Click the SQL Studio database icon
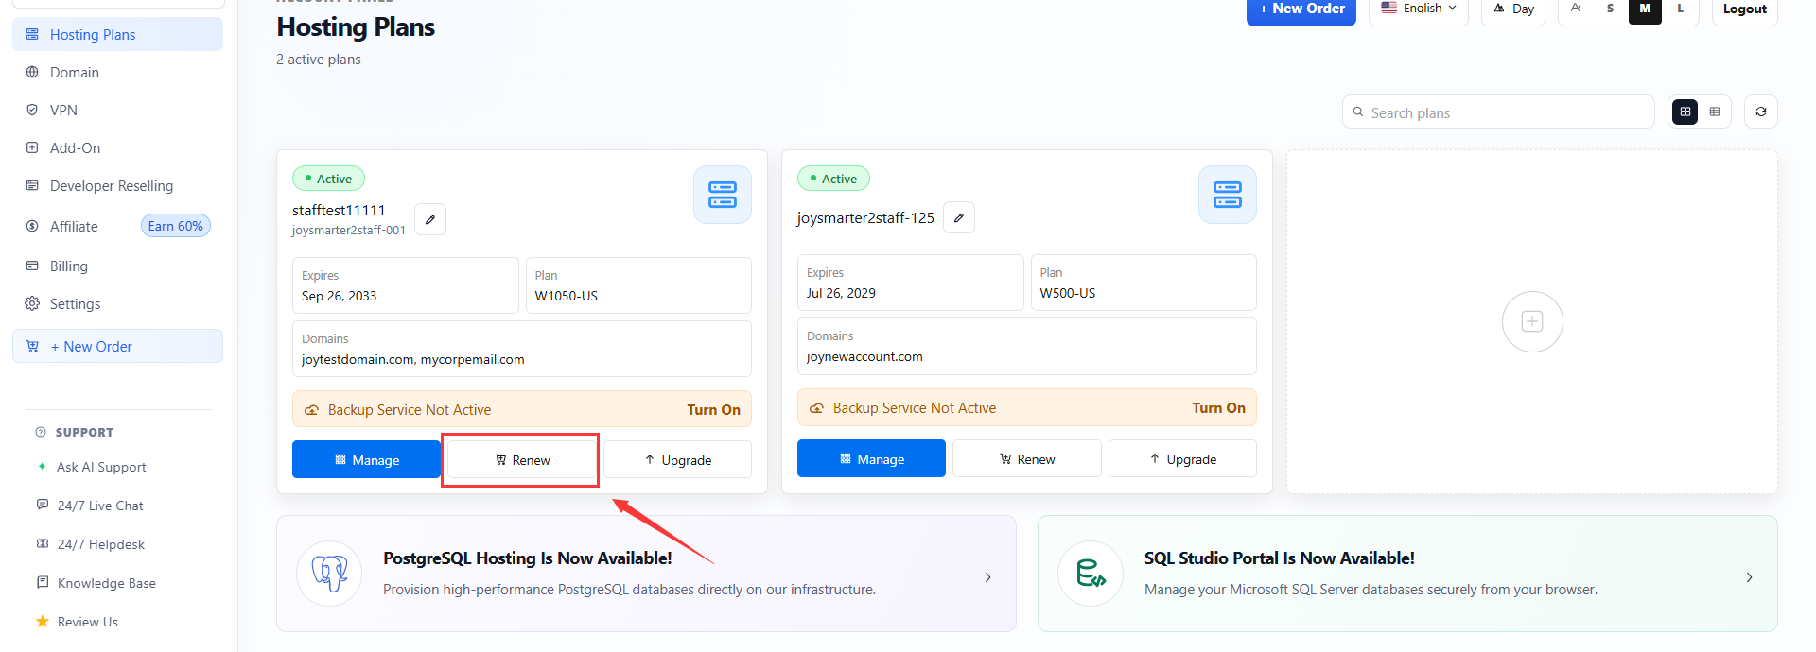The width and height of the screenshot is (1816, 652). (x=1091, y=574)
